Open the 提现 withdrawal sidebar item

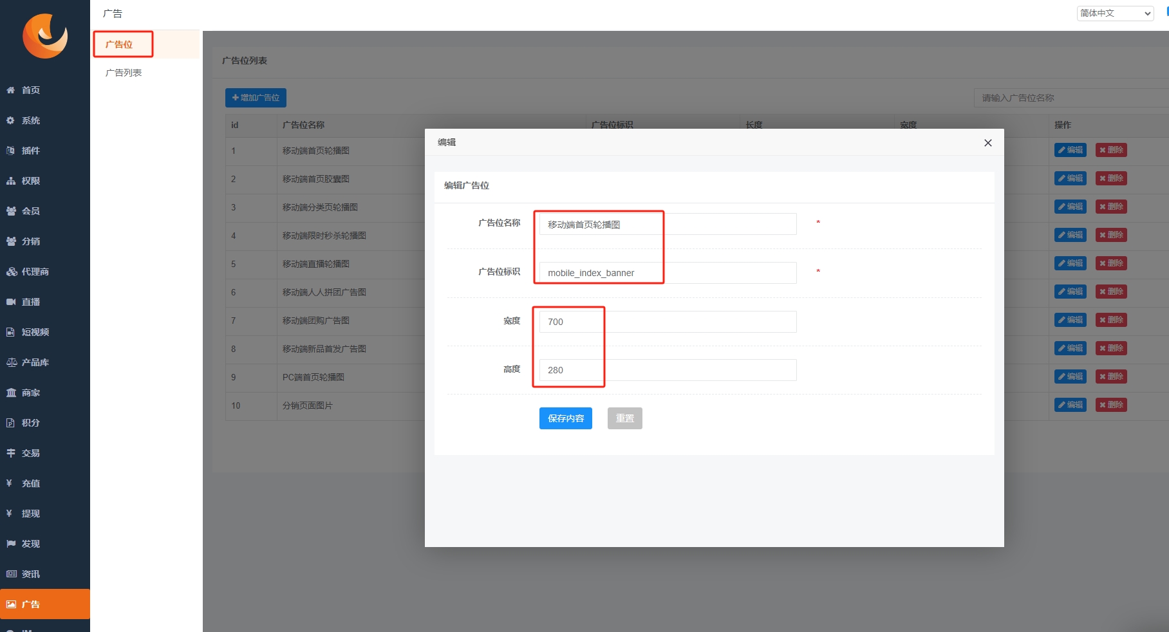[x=45, y=514]
